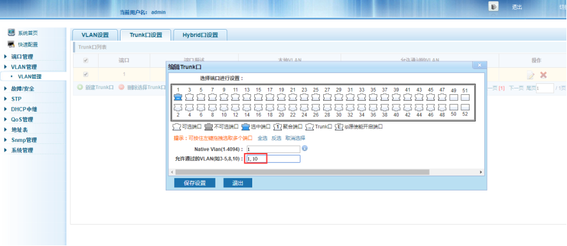Click 退出 link in top header
Image resolution: width=567 pixels, height=246 pixels.
tap(517, 7)
